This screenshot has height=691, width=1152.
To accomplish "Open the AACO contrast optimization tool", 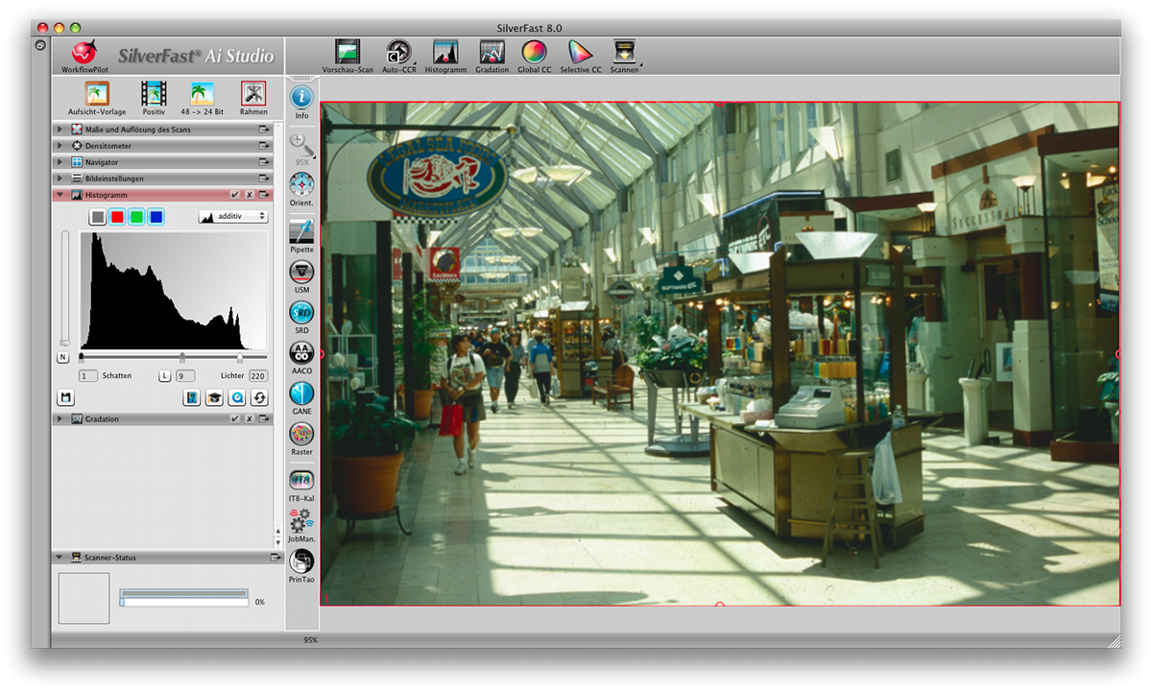I will (x=301, y=352).
